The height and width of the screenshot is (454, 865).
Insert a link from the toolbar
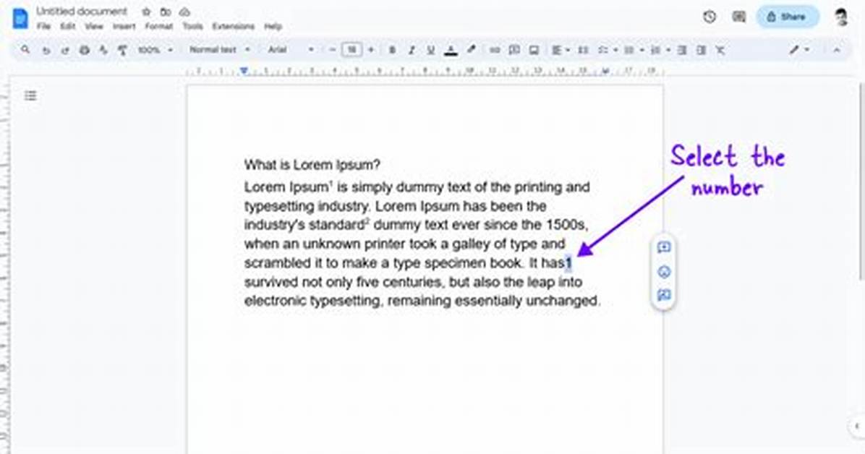coord(494,50)
